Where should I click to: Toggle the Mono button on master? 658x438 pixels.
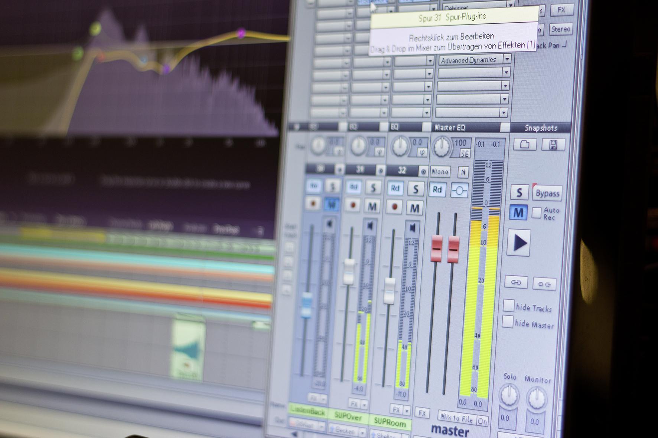(440, 172)
